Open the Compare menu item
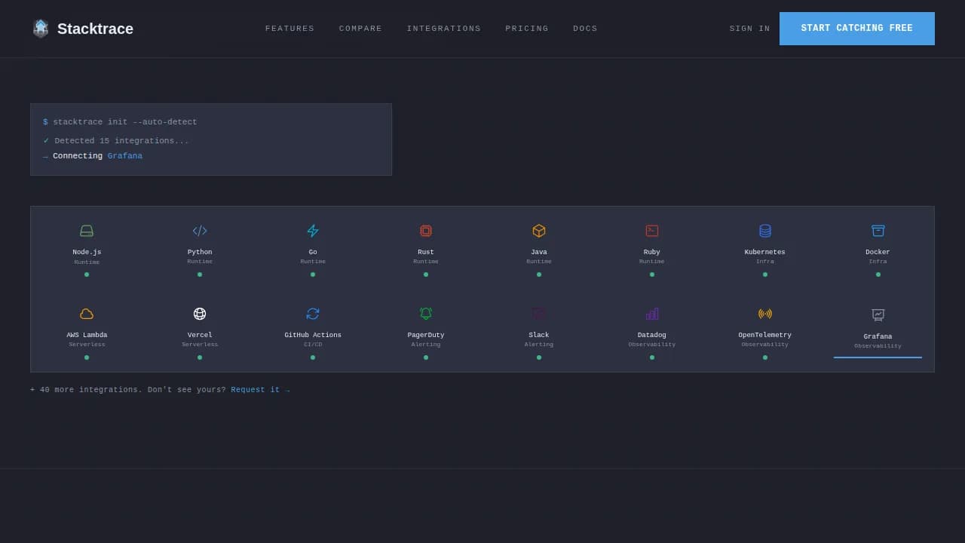 (360, 29)
